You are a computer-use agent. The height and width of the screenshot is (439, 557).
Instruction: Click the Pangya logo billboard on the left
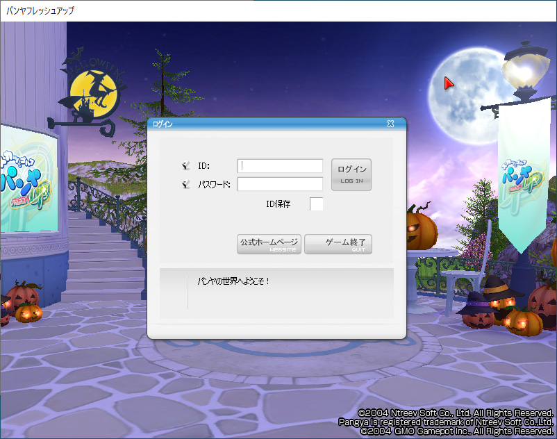[x=28, y=180]
